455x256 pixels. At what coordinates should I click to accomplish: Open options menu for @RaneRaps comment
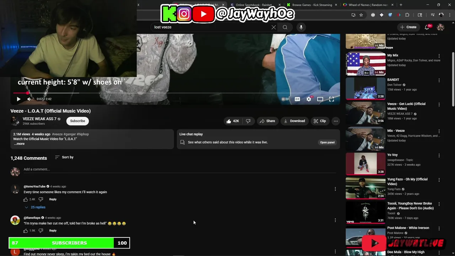point(335,220)
